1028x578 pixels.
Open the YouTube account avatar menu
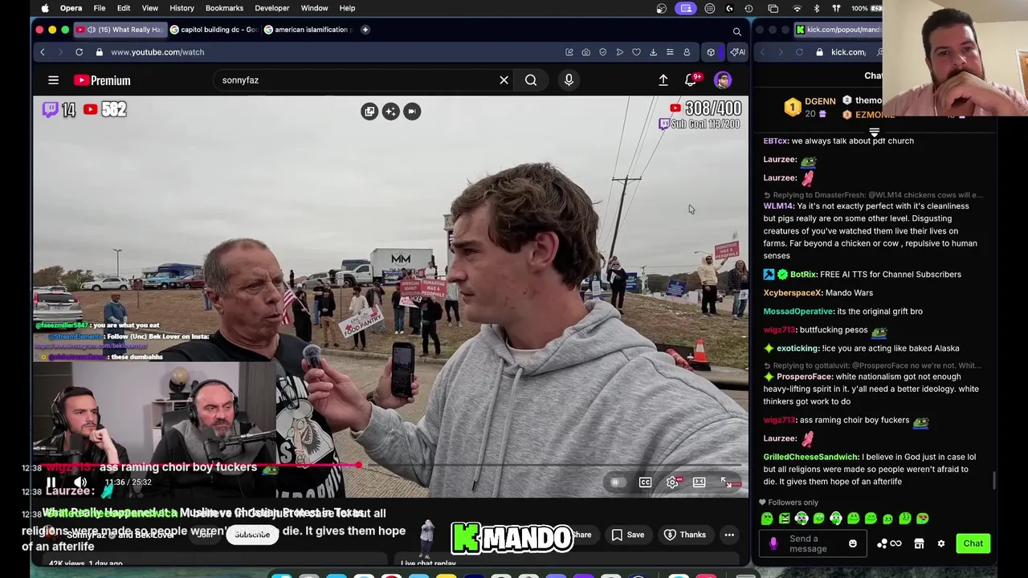[723, 80]
